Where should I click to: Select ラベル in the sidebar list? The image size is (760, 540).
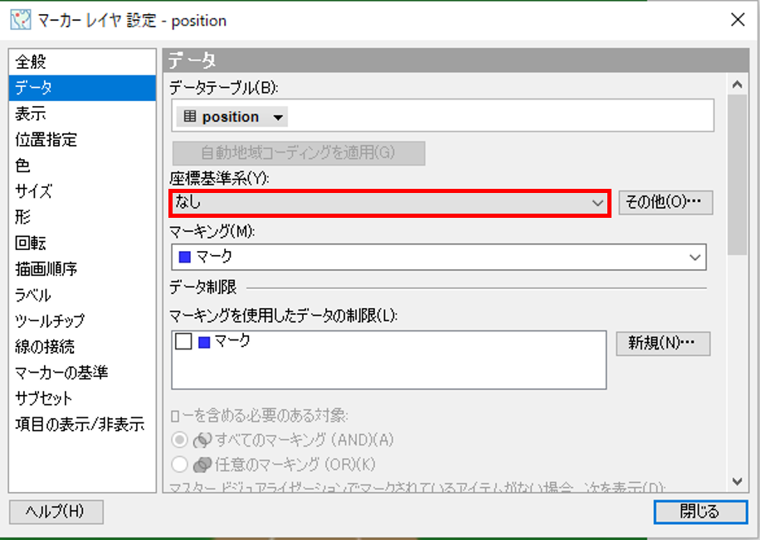pyautogui.click(x=33, y=295)
